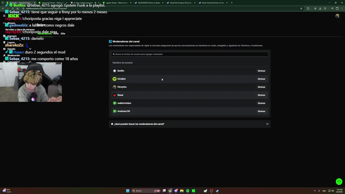Click the Nombre de usuario column header

tap(123, 63)
